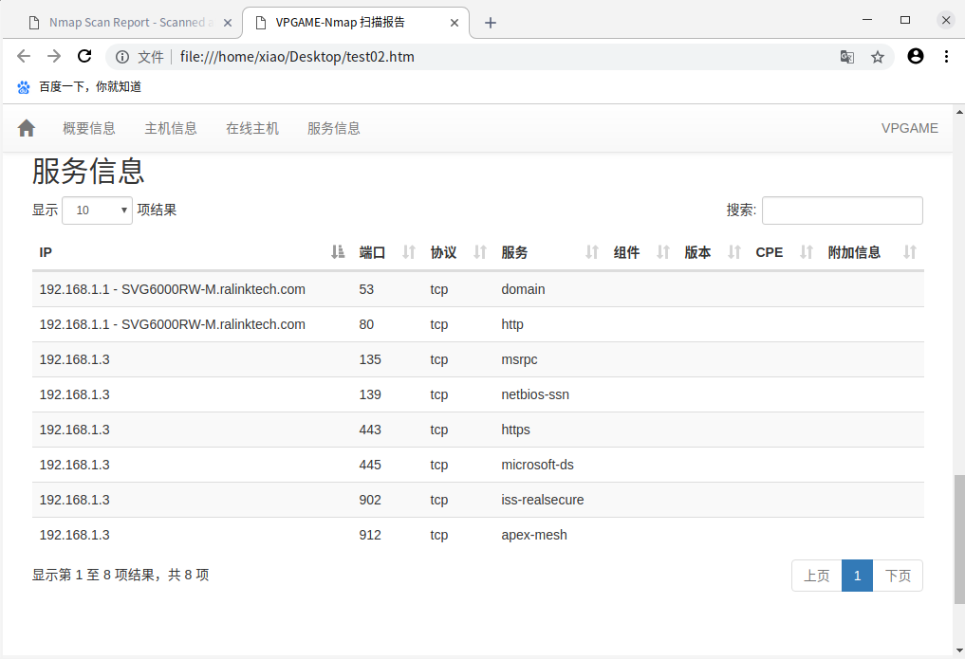Select 在线主机 in the navigation bar

point(251,127)
